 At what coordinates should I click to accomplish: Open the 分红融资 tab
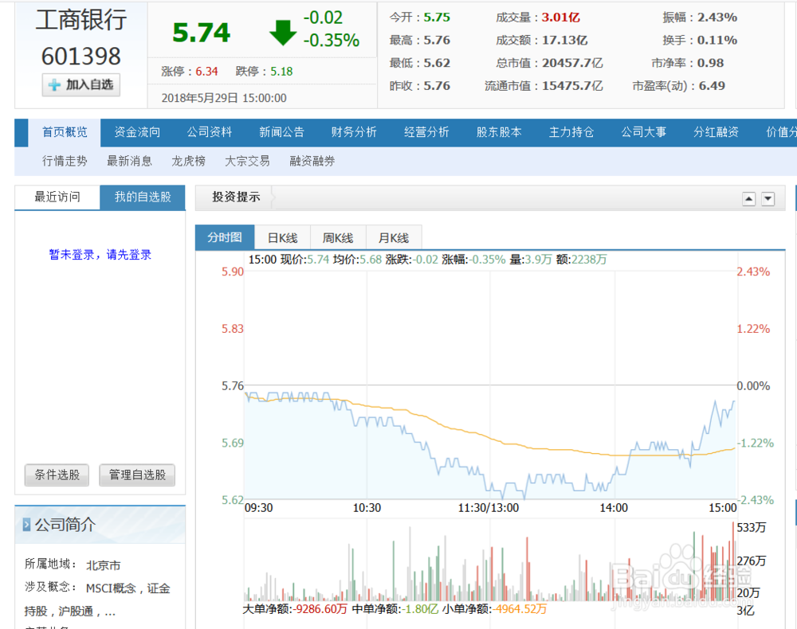pos(717,132)
